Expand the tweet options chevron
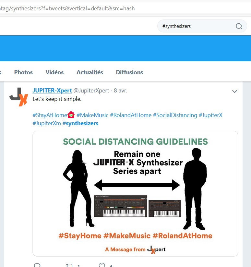Viewport: 251px width, 267px height. 234,91
